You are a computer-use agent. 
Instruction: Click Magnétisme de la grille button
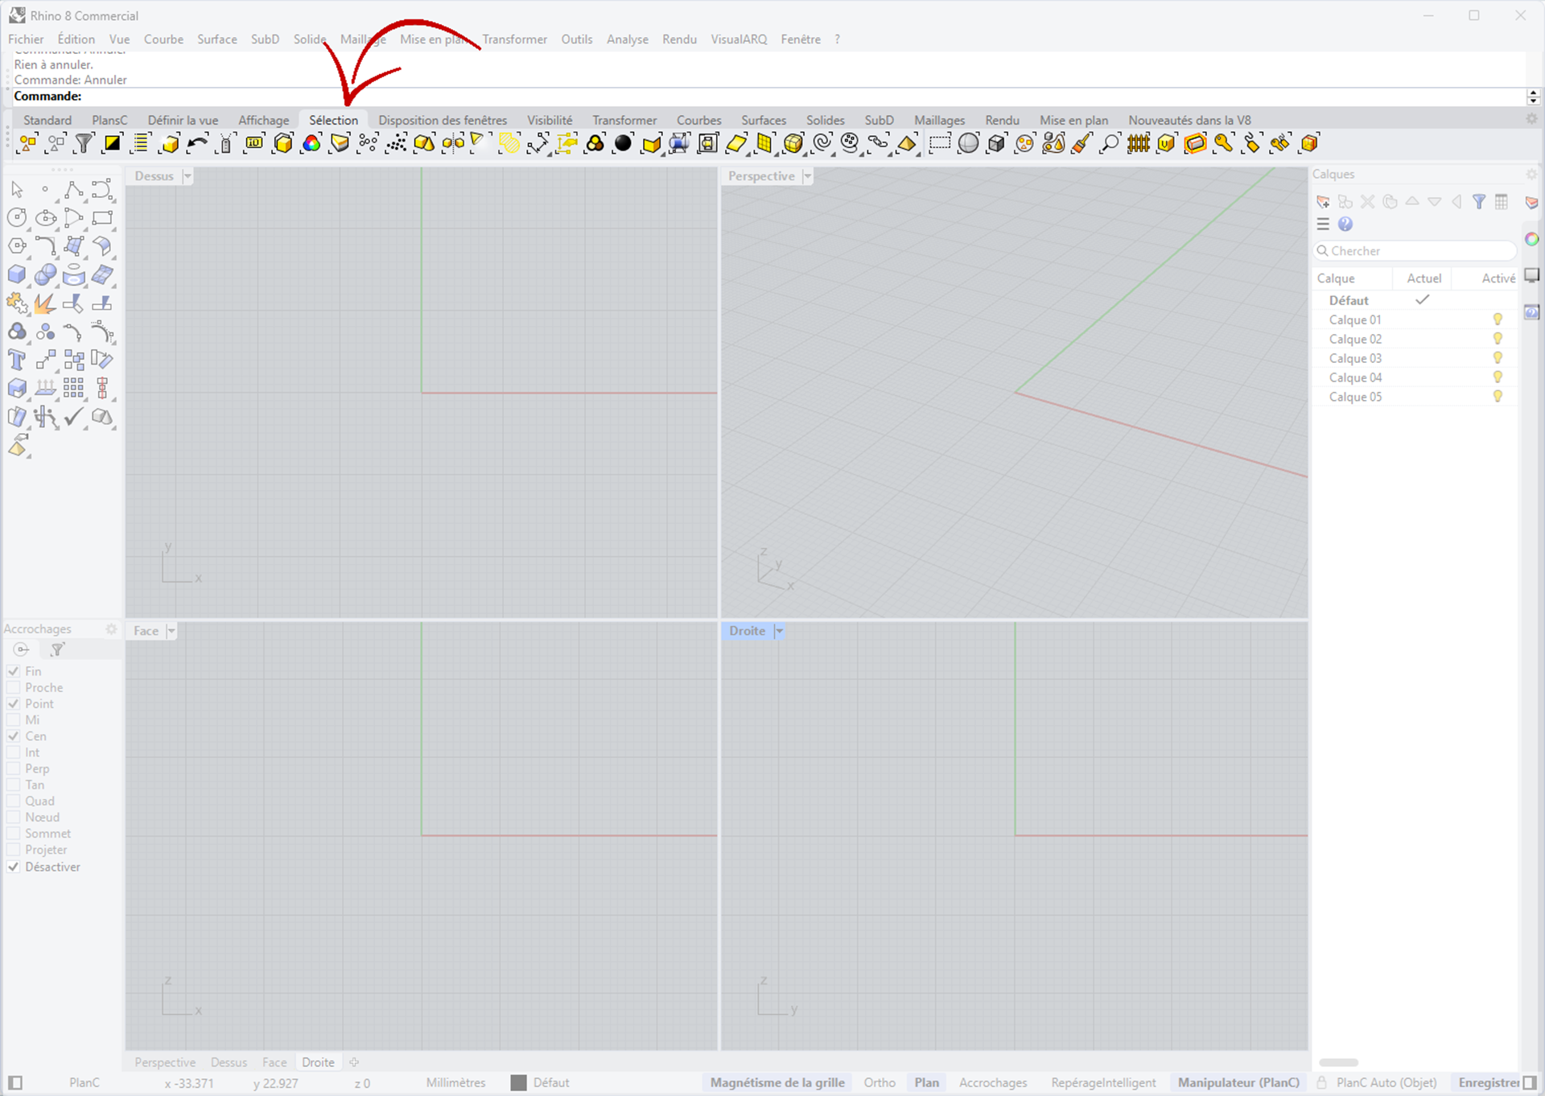coord(777,1083)
